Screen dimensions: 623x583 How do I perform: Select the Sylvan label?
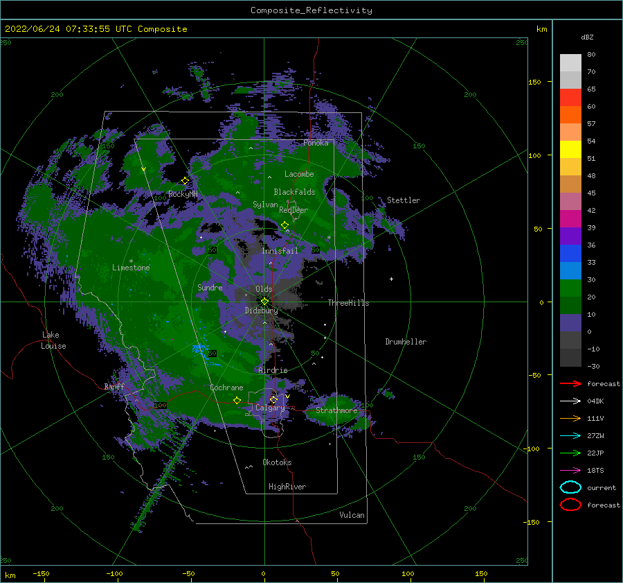pos(265,205)
